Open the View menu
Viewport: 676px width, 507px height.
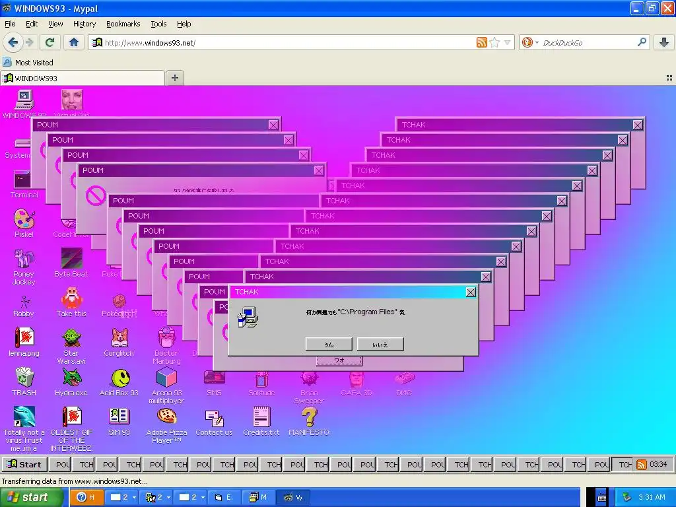55,24
